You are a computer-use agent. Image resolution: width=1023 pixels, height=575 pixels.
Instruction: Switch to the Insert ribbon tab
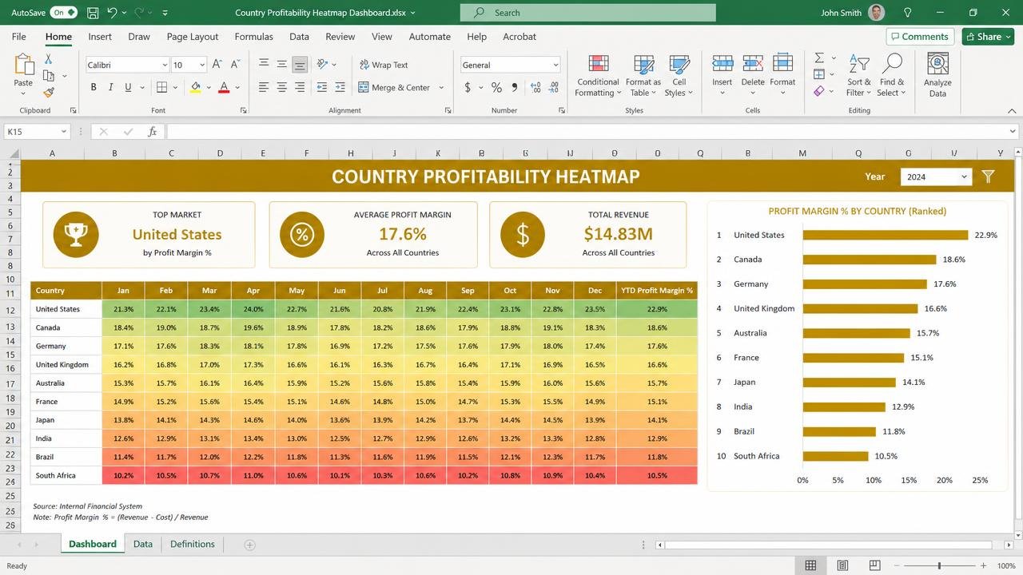(100, 36)
